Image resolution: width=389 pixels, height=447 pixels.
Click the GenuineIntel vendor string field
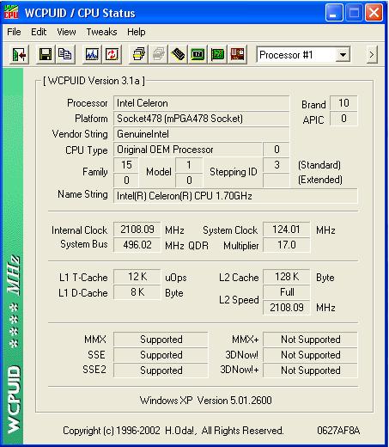[x=201, y=134]
